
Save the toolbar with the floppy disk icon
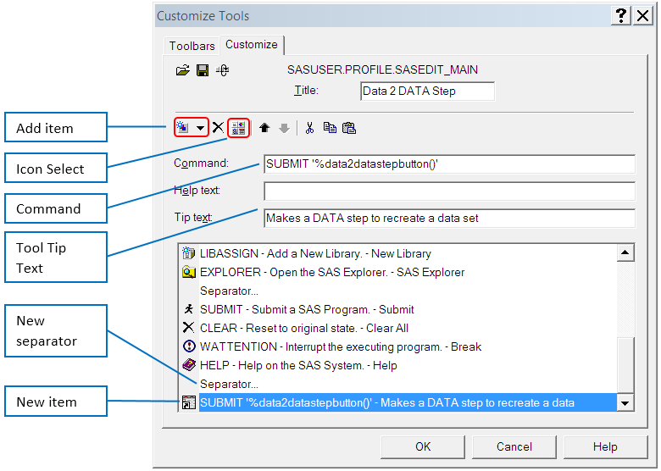[x=203, y=70]
